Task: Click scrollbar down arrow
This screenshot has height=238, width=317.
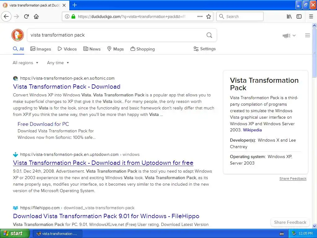Action: [314, 226]
